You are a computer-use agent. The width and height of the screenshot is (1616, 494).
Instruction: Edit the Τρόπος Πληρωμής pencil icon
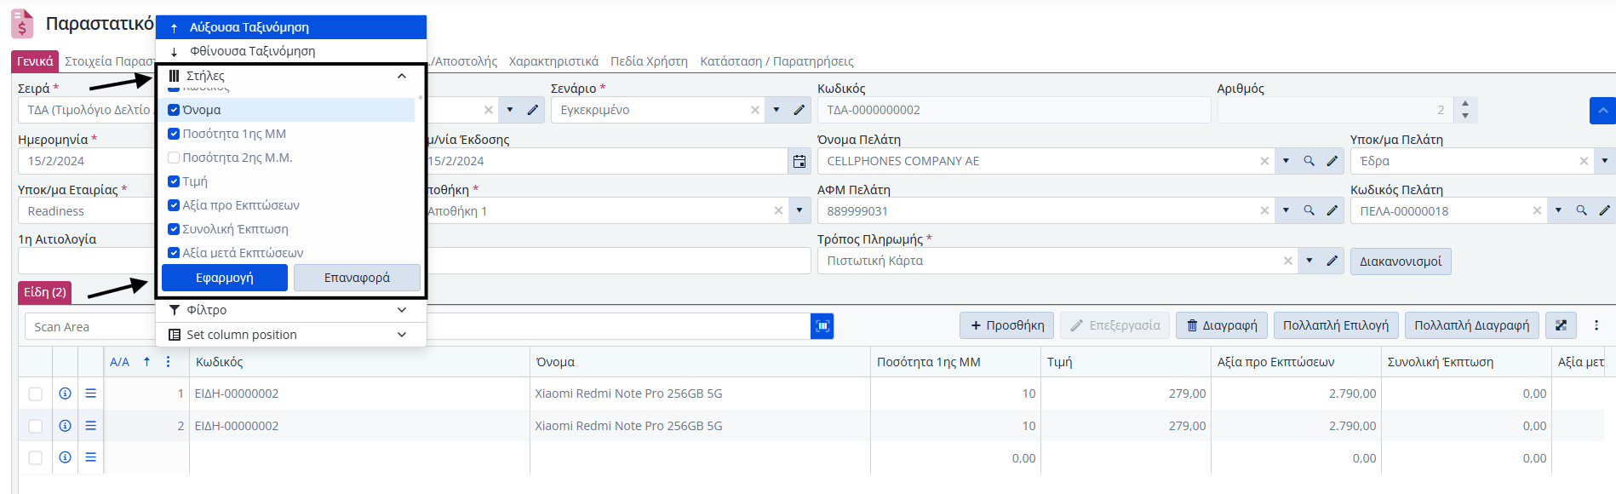1332,261
